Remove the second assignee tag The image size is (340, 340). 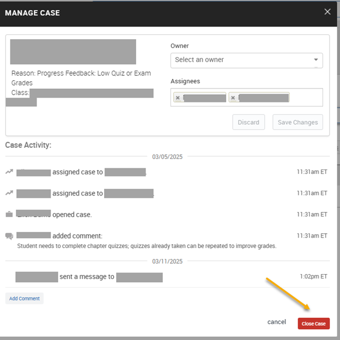coord(233,98)
